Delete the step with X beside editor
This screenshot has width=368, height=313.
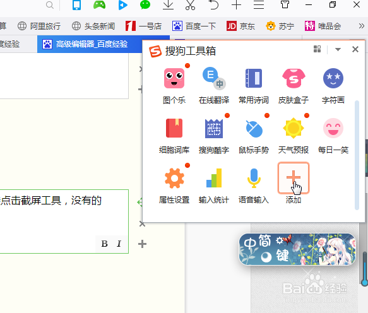coord(142,224)
